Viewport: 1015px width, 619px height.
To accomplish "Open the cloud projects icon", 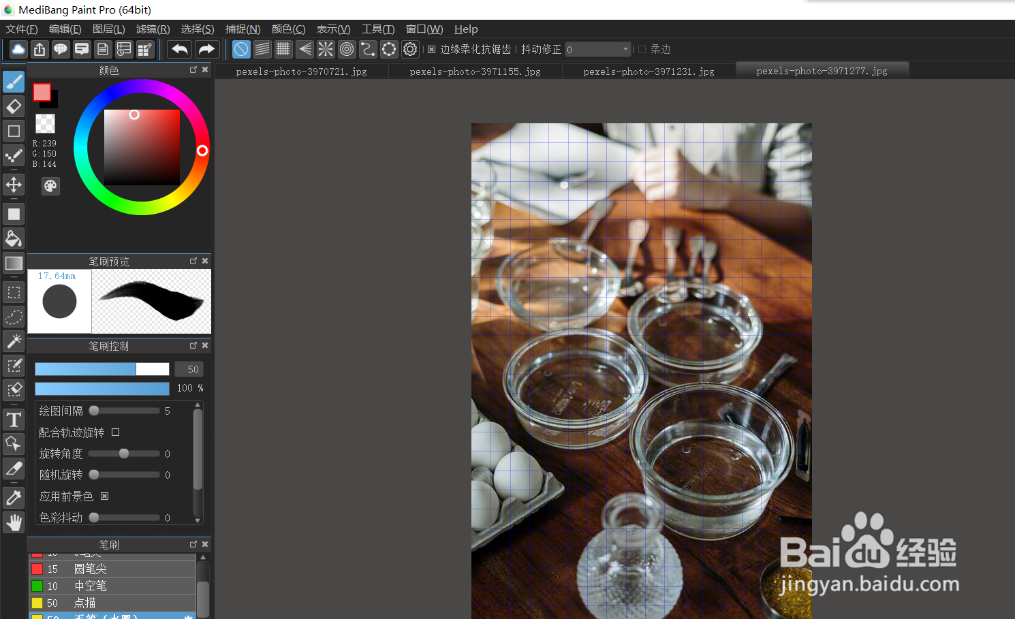I will tap(18, 49).
